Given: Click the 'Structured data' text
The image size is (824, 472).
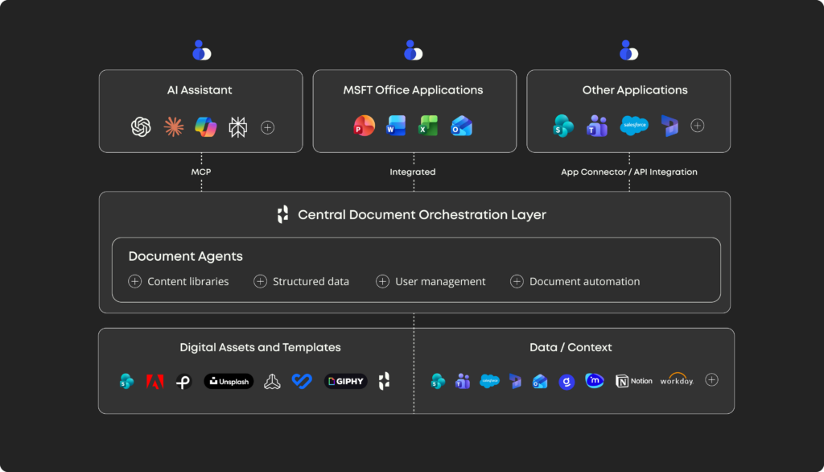Looking at the screenshot, I should 311,282.
